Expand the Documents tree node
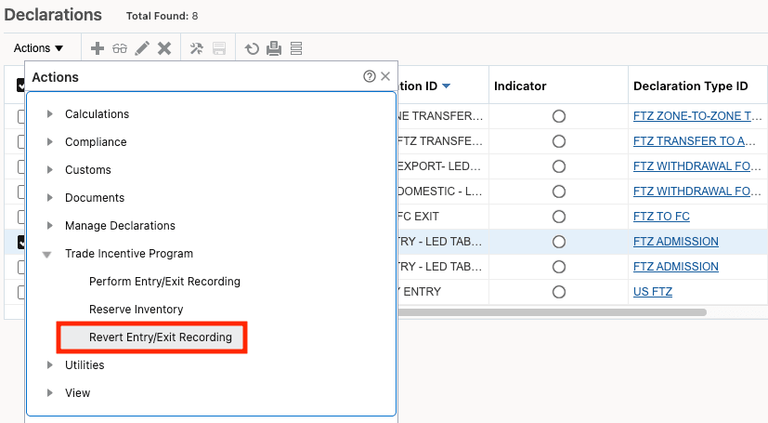The image size is (768, 423). click(x=49, y=198)
